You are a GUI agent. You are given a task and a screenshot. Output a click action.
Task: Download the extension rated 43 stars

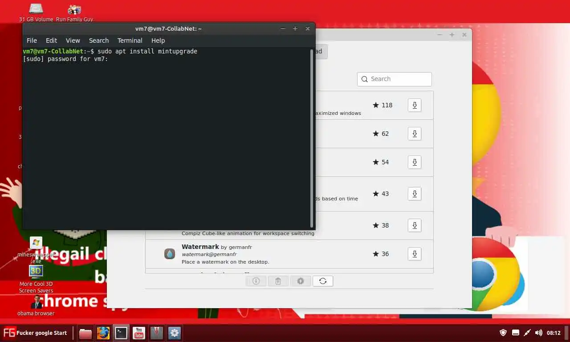tap(415, 194)
